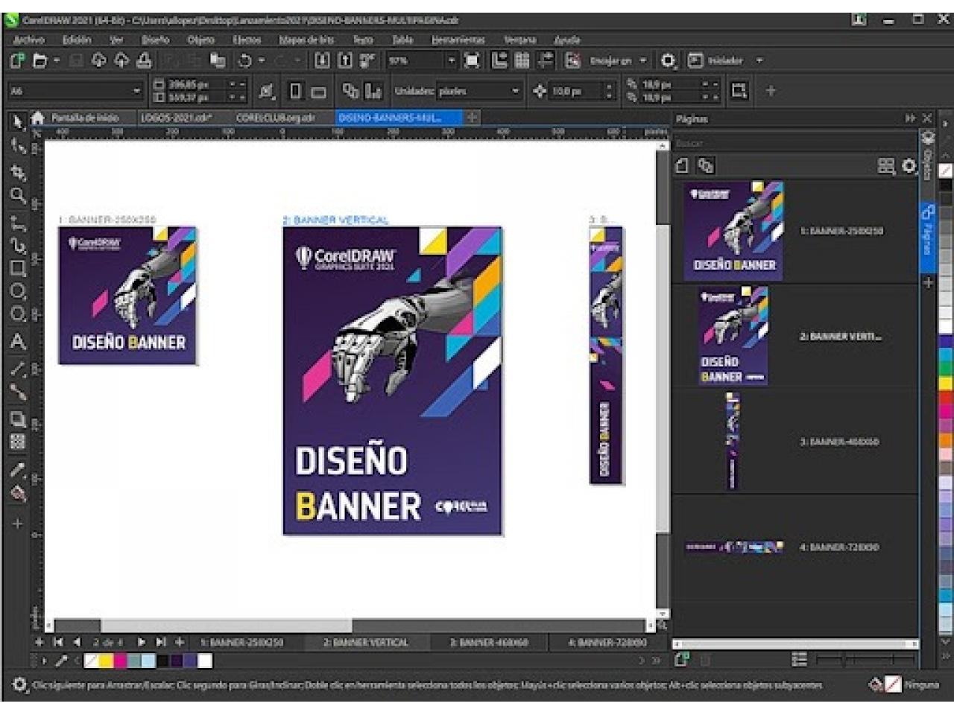Click the add tool plus icon below the toolbox
Screen dimensions: 954x715
pos(18,524)
